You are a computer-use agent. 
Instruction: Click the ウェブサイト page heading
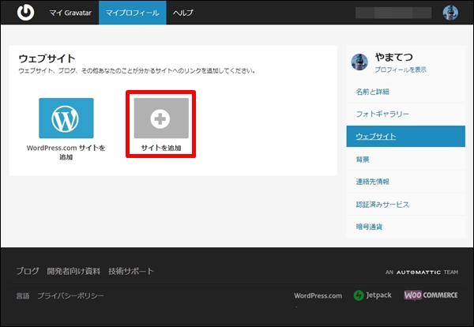point(47,58)
